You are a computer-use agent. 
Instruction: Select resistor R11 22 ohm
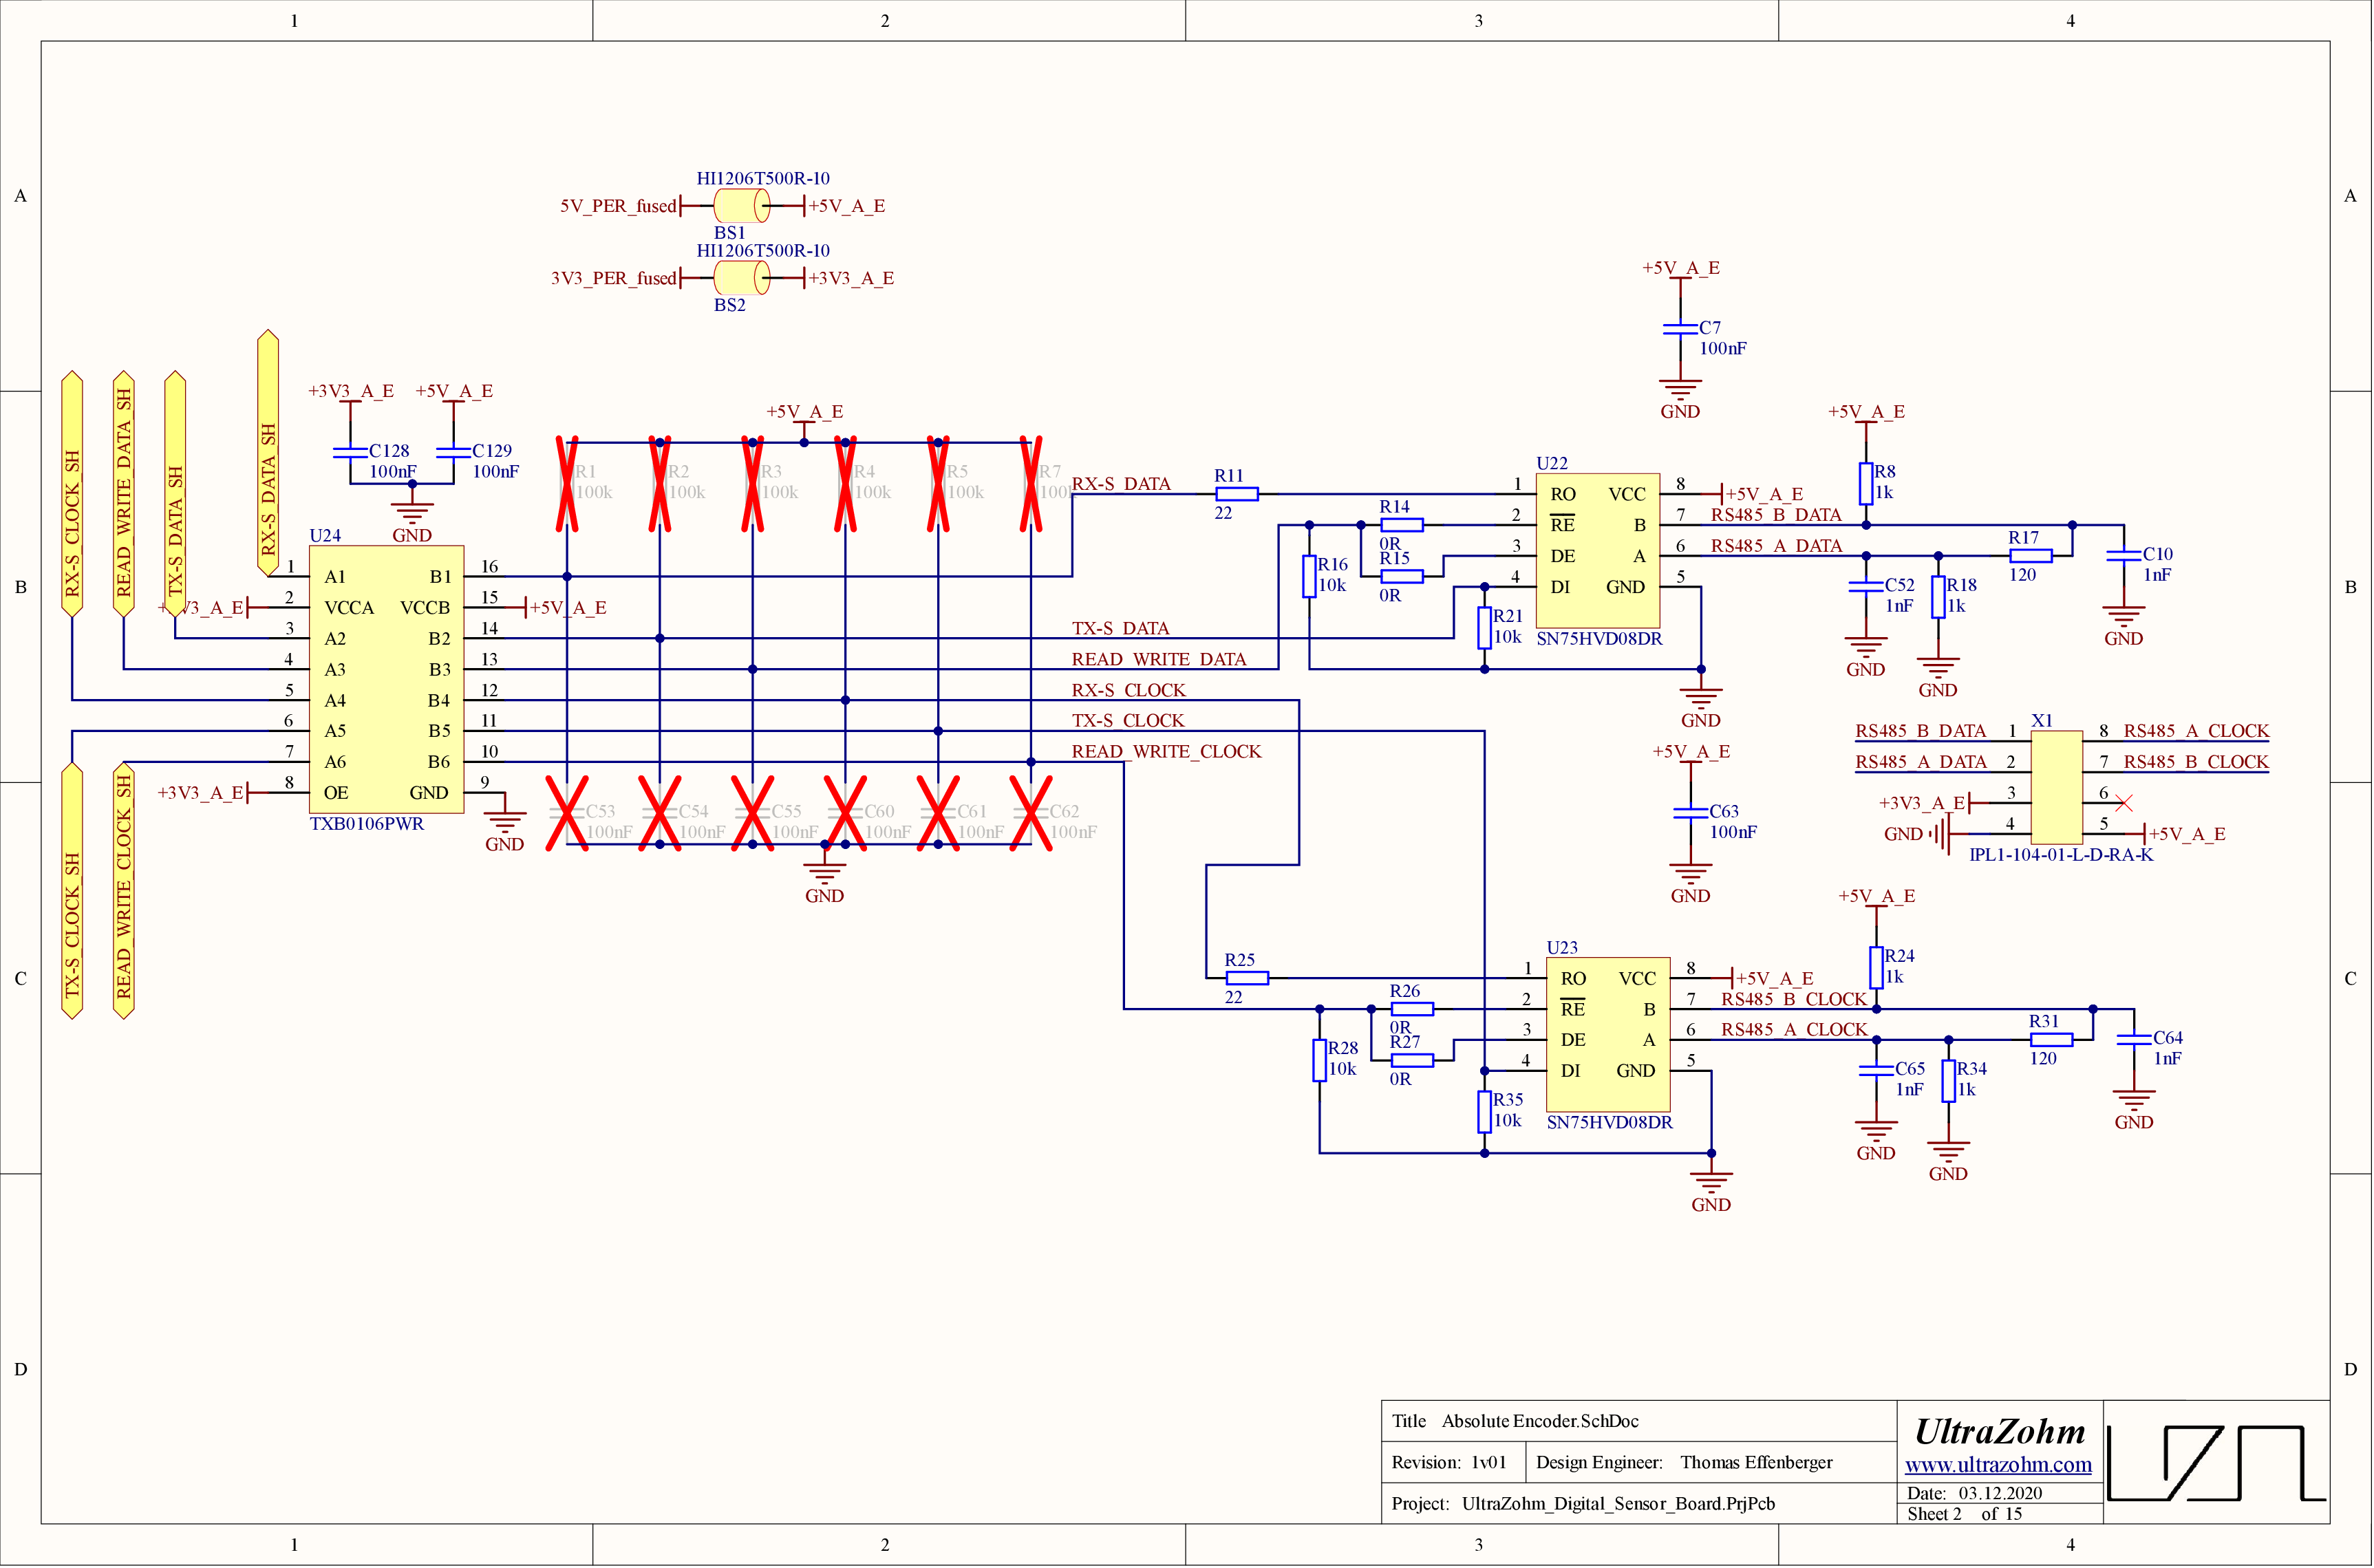tap(1237, 494)
